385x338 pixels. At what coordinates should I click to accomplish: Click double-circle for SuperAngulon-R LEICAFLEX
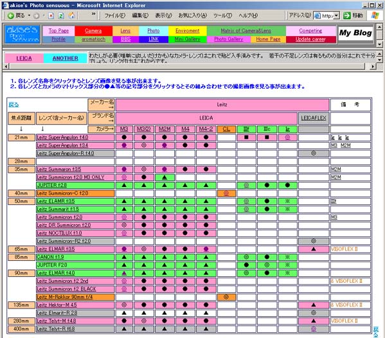(x=314, y=153)
